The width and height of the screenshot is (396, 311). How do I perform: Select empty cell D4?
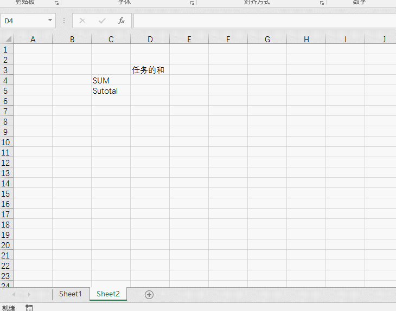[150, 80]
